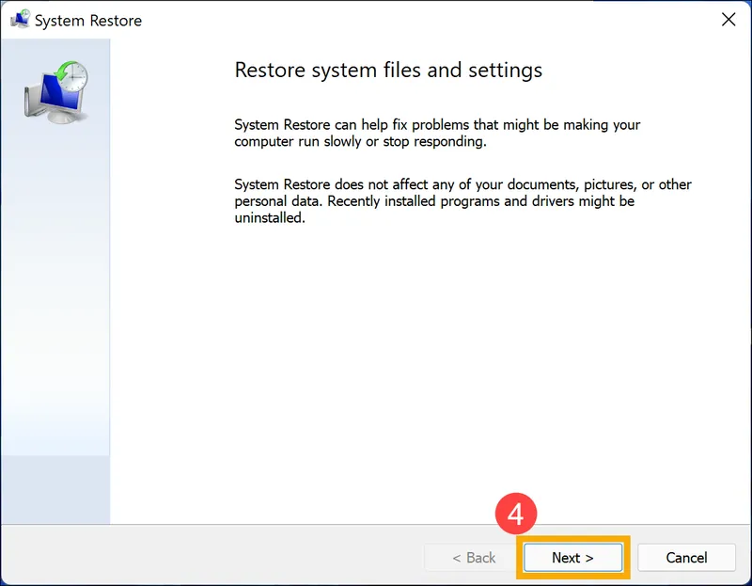Click the 'System Restore' title bar text
The image size is (752, 586).
(88, 21)
